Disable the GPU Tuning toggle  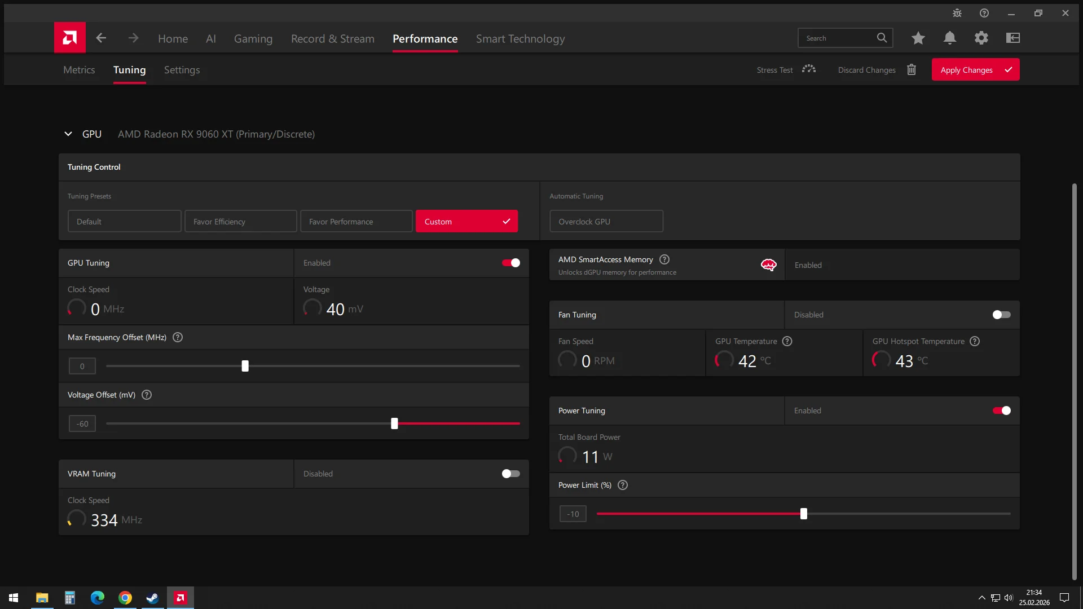511,263
